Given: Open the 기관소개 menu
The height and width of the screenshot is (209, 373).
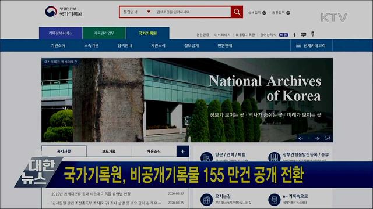Looking at the screenshot, I should click(58, 45).
